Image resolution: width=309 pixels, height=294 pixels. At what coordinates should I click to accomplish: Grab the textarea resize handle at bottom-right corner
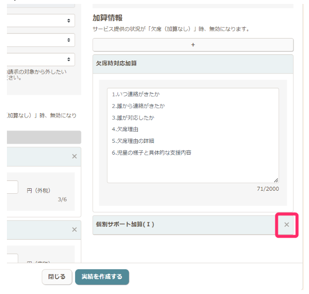click(x=275, y=180)
